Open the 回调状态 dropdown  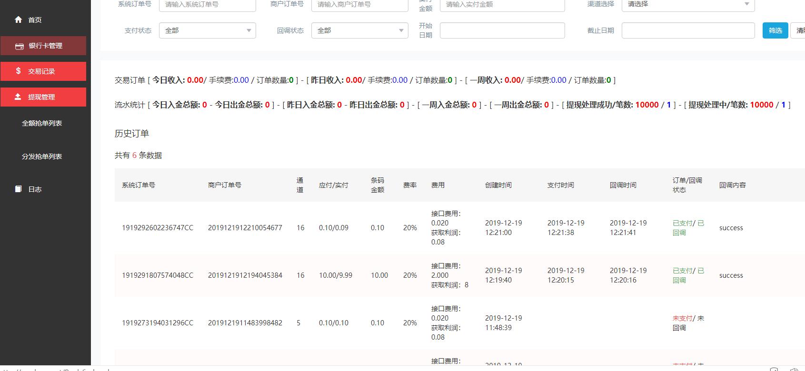[359, 30]
